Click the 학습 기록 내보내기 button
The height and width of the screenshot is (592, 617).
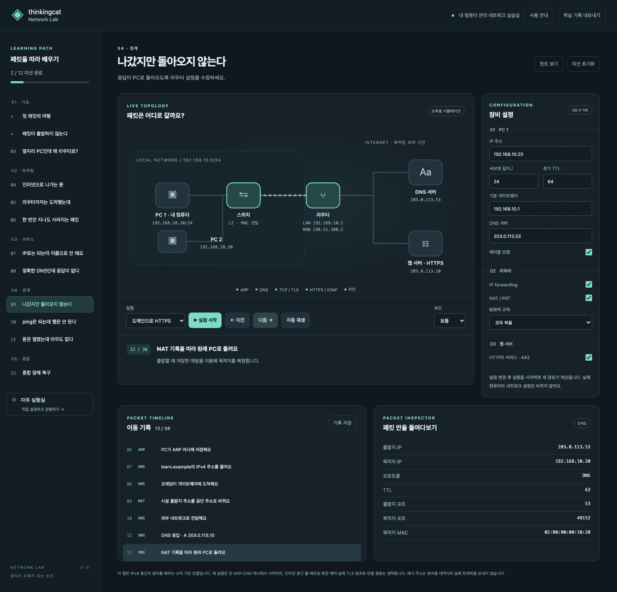point(582,16)
